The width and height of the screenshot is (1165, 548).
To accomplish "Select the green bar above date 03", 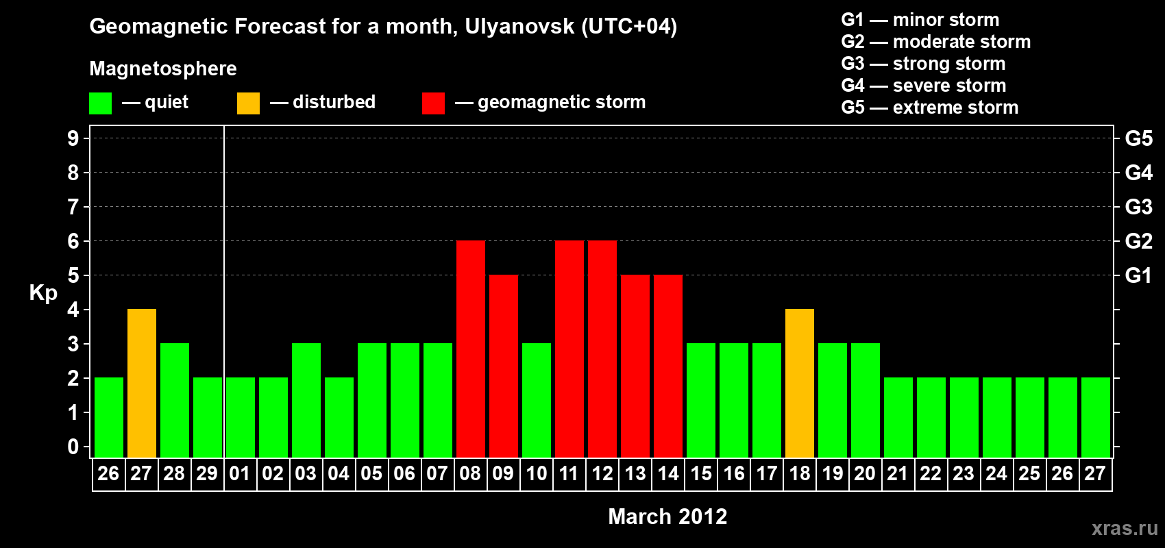I will (x=306, y=400).
